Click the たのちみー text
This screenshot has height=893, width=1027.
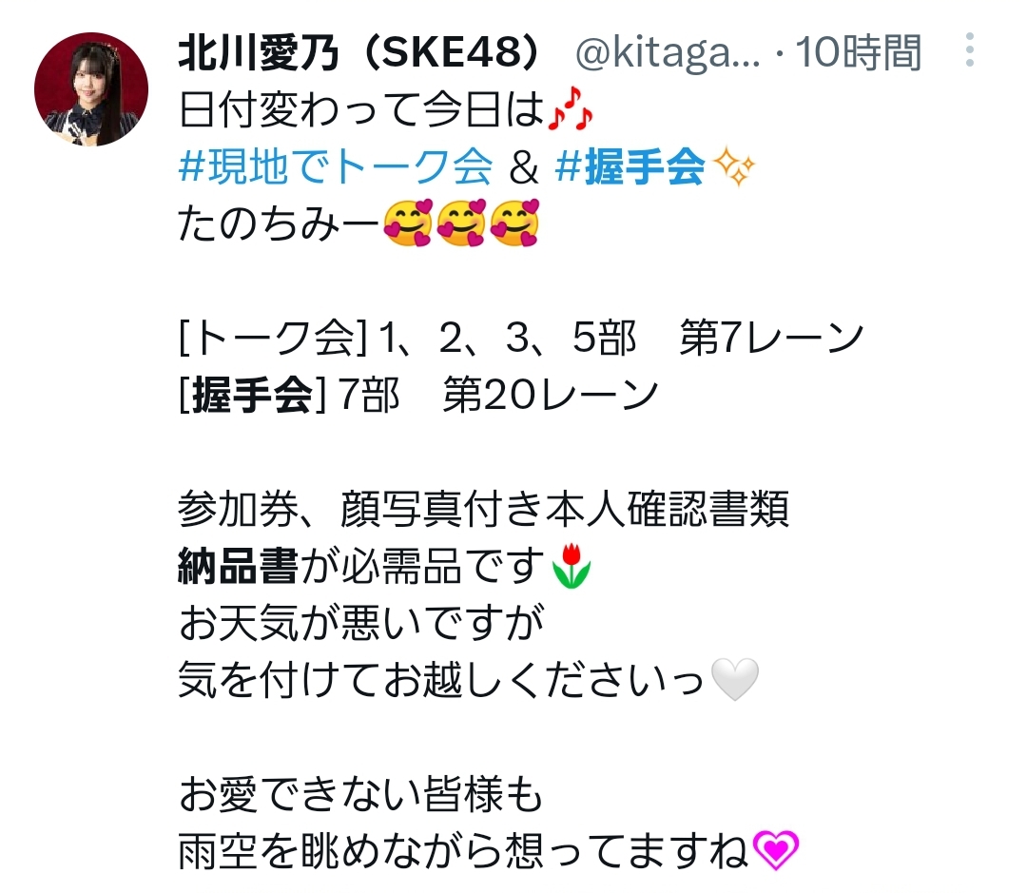point(279,223)
